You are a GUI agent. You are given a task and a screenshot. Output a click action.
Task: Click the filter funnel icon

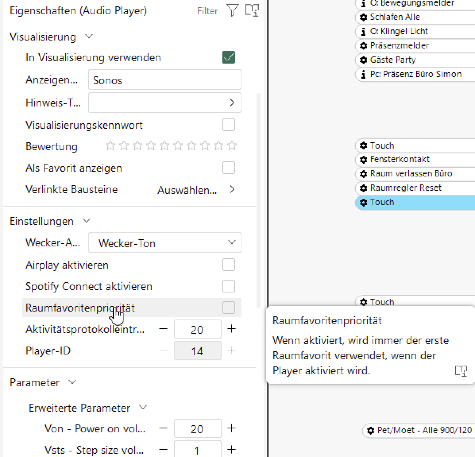coord(232,10)
